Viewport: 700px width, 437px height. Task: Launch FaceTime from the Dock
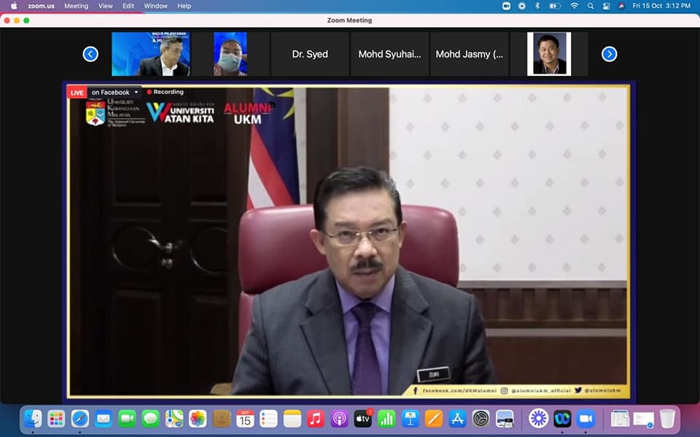[x=127, y=419]
